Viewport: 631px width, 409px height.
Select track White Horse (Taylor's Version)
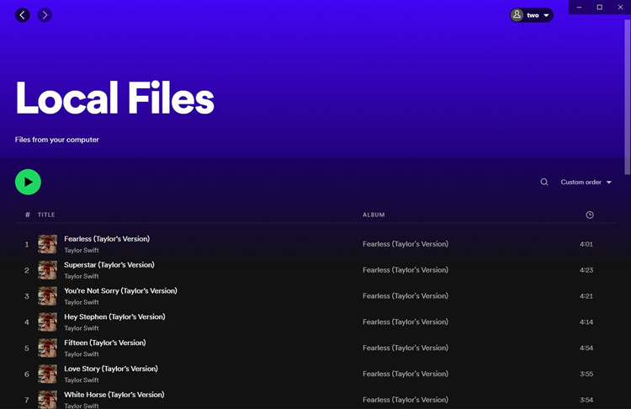click(x=114, y=395)
